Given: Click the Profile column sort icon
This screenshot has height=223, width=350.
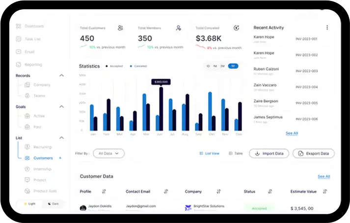Looking at the screenshot, I should tap(104, 191).
